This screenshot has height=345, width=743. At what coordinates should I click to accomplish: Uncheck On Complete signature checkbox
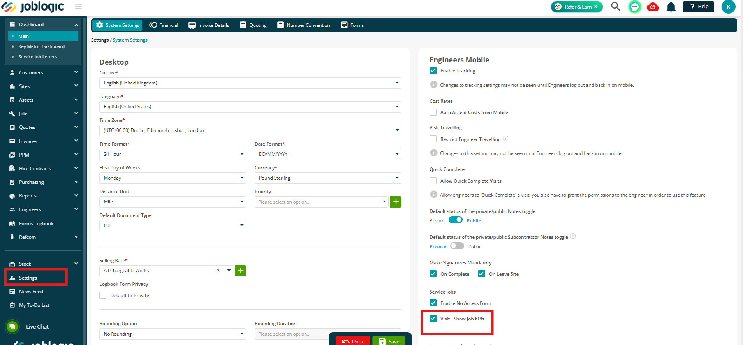433,274
